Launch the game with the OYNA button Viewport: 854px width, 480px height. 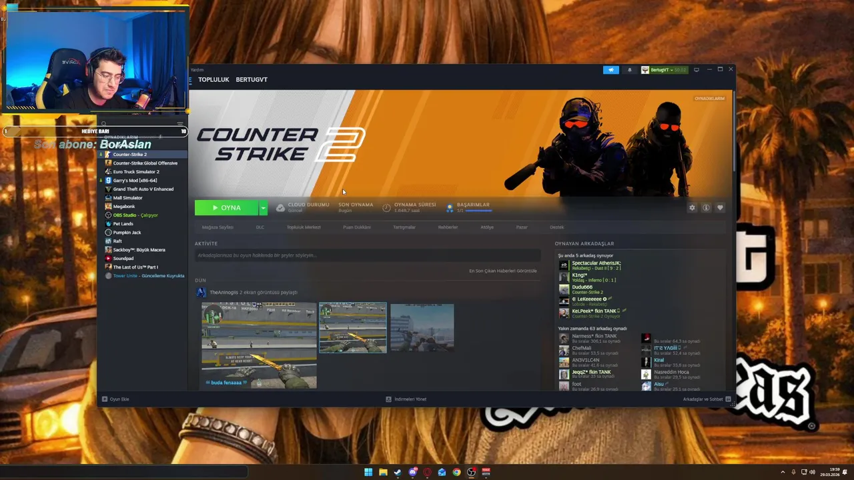click(x=227, y=208)
